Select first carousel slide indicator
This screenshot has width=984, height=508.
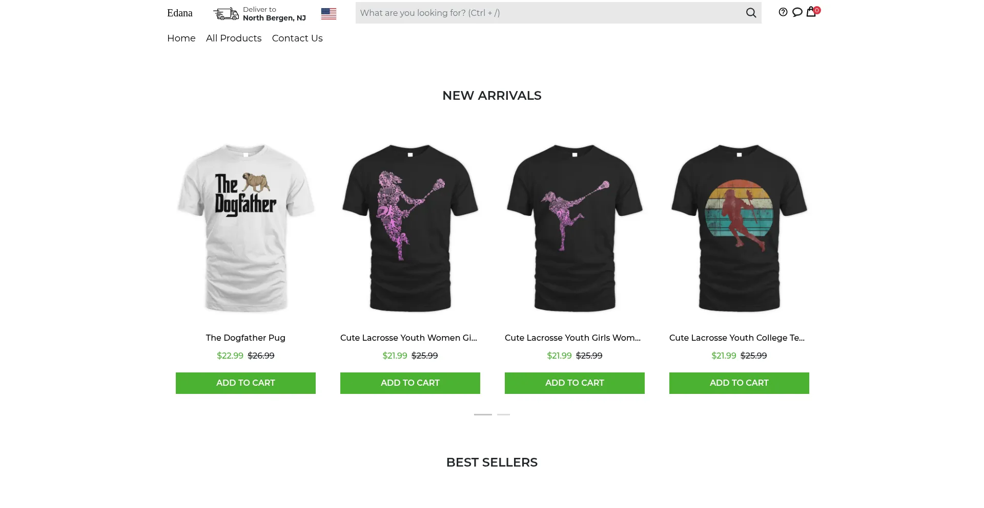(x=483, y=414)
